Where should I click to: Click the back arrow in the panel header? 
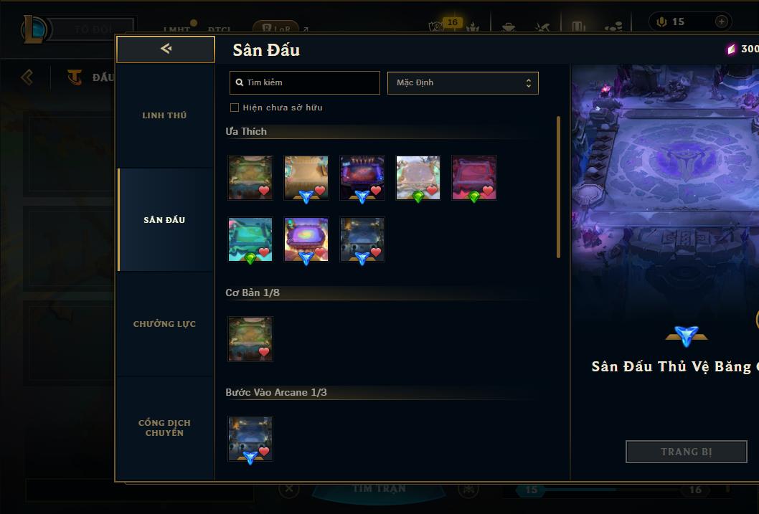[x=166, y=48]
